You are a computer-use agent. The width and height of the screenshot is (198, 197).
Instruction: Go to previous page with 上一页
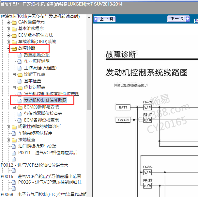105,19
